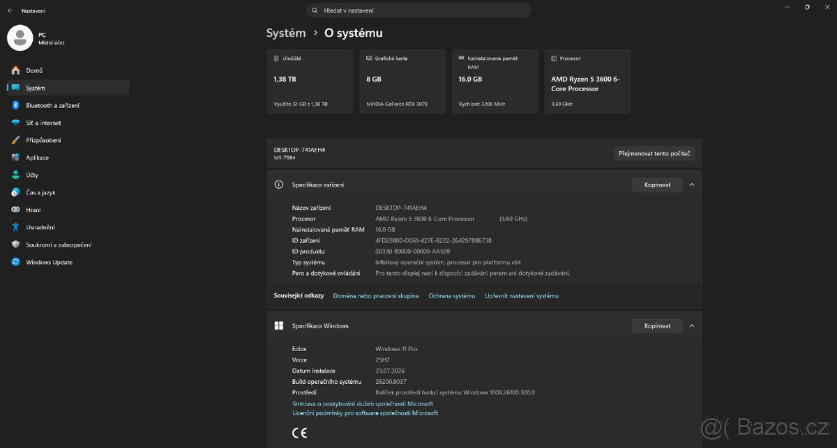
Task: Minimize the Nastavení window
Action: pyautogui.click(x=787, y=7)
